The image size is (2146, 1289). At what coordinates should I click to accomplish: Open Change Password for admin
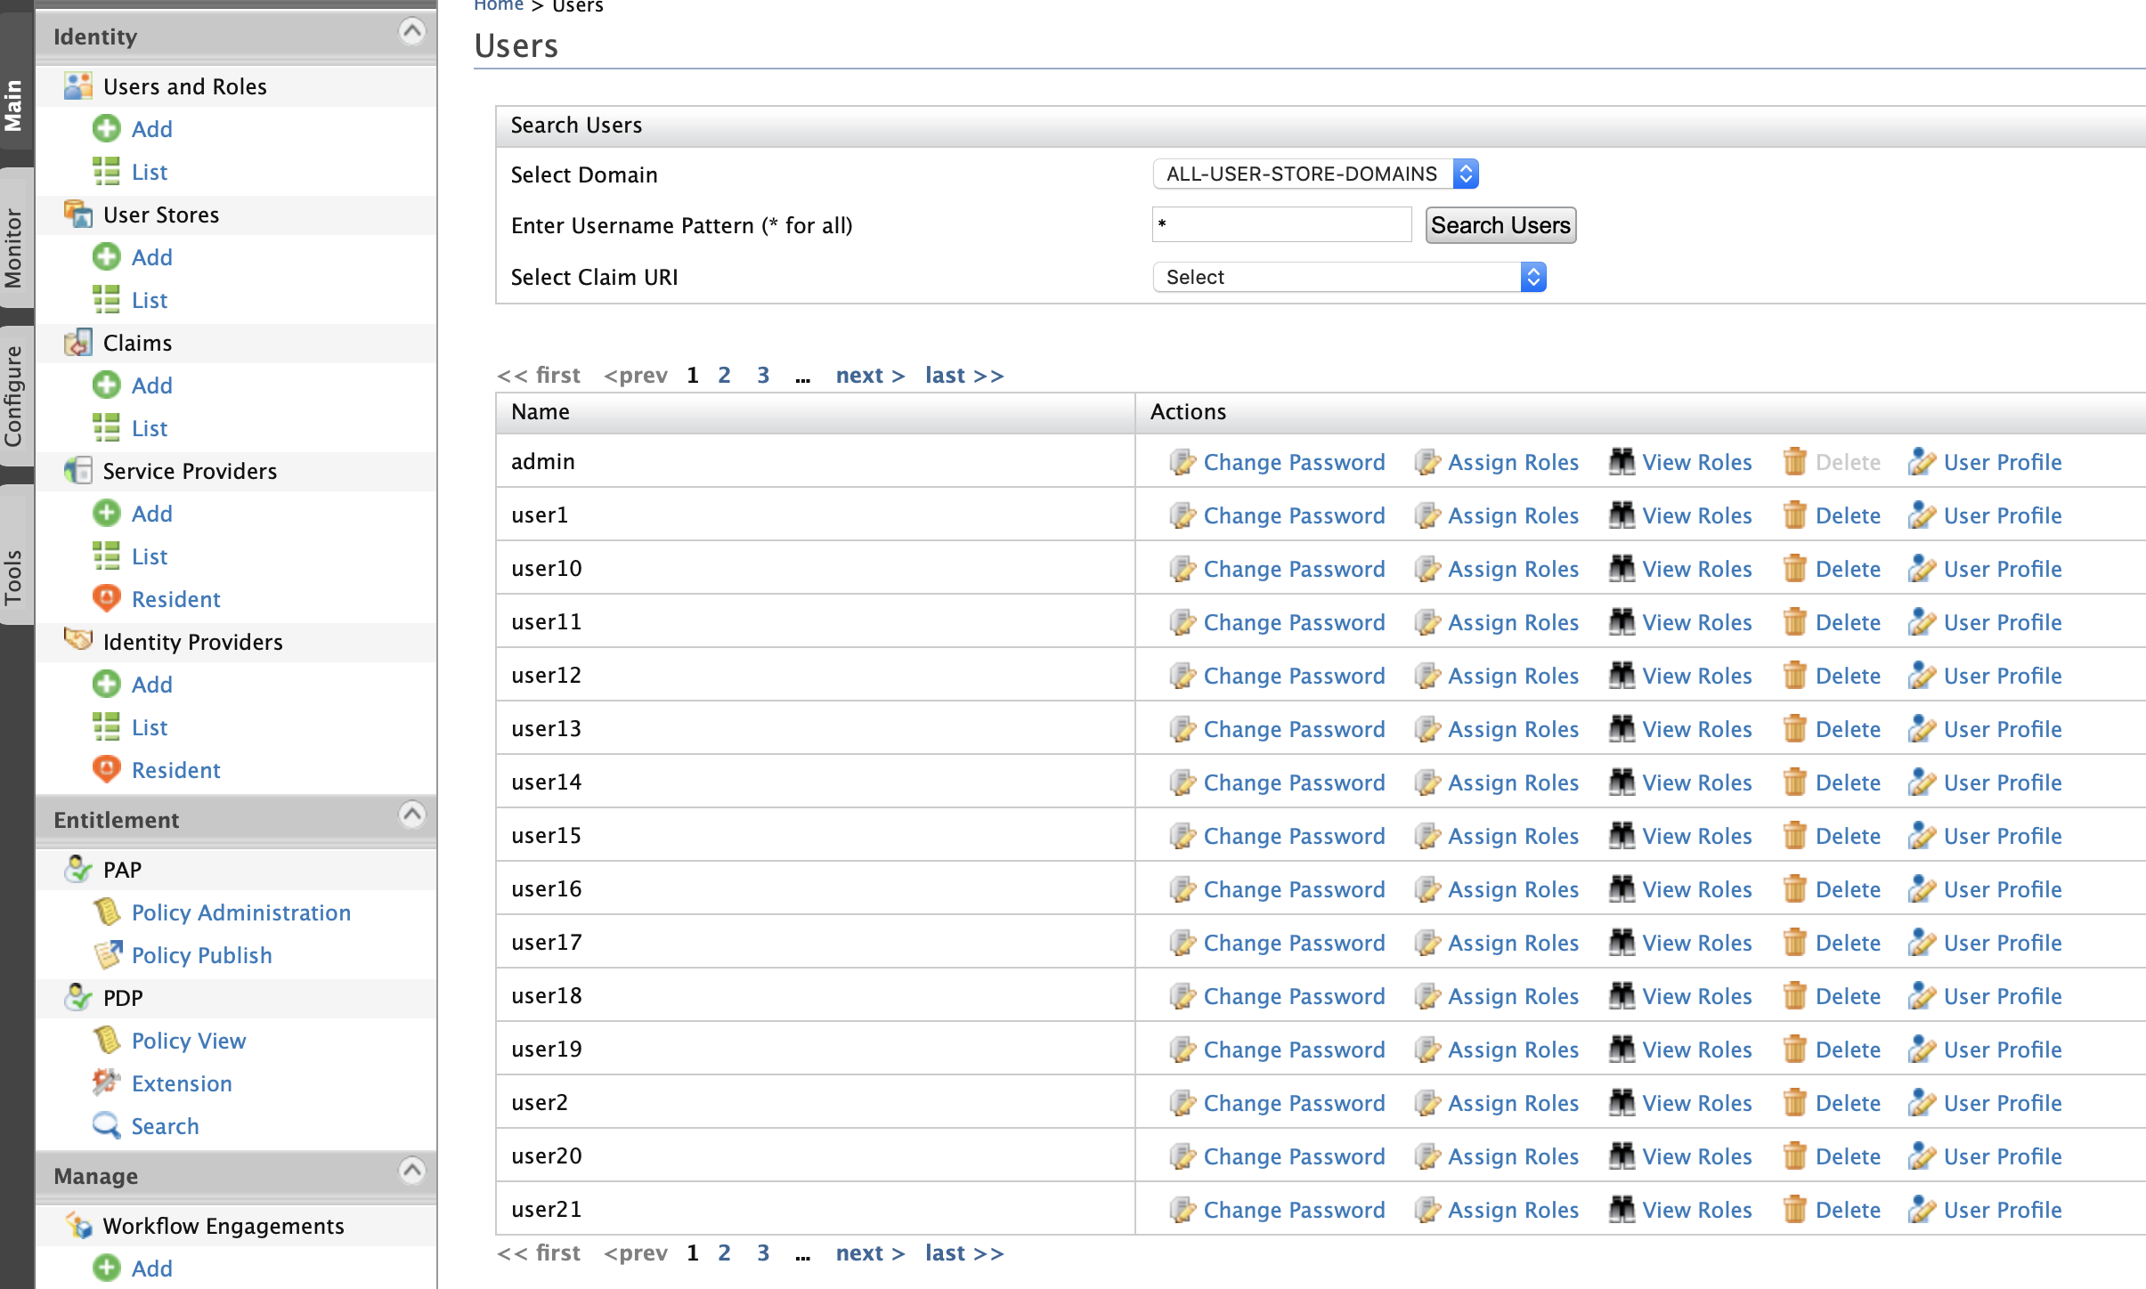tap(1292, 462)
